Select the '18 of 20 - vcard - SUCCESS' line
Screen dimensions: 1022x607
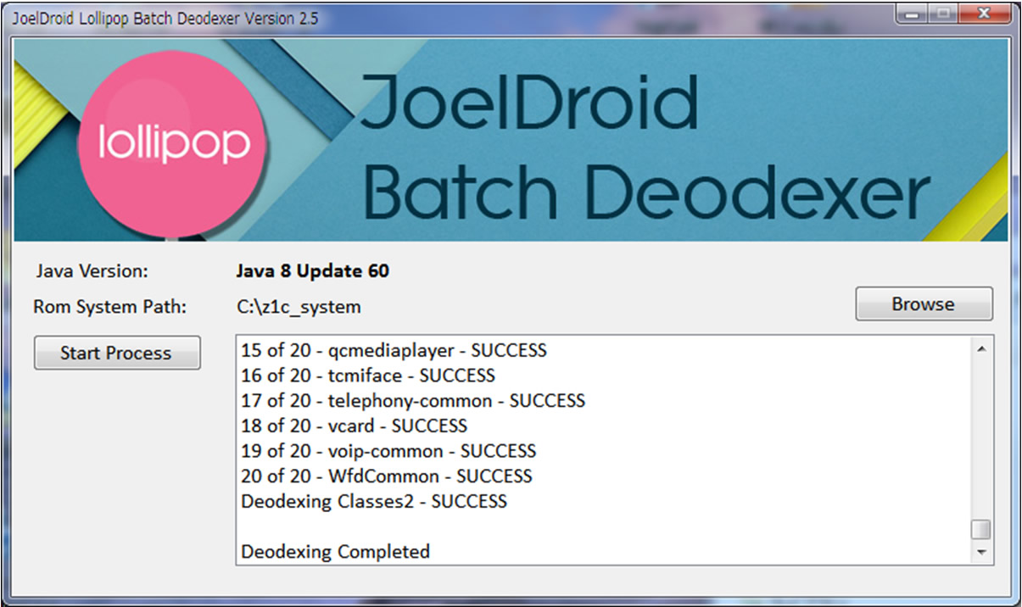click(x=354, y=426)
